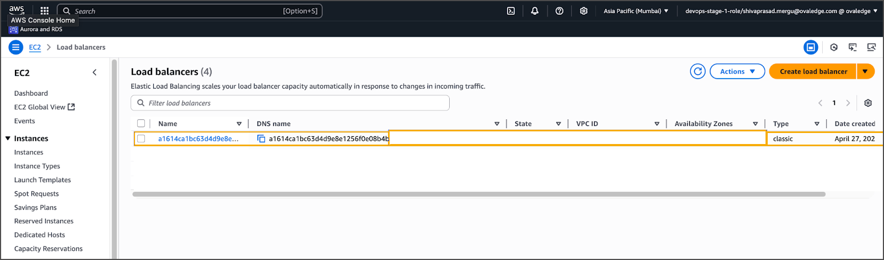884x260 pixels.
Task: Toggle the blue hamburger navigation menu
Action: pyautogui.click(x=16, y=47)
